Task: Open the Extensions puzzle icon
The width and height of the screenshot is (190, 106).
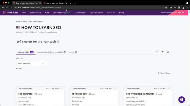Action: (x=171, y=8)
